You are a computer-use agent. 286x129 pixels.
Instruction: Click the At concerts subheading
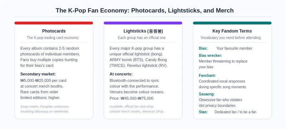point(121,74)
